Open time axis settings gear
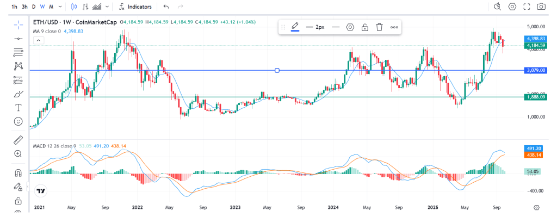 (x=537, y=207)
